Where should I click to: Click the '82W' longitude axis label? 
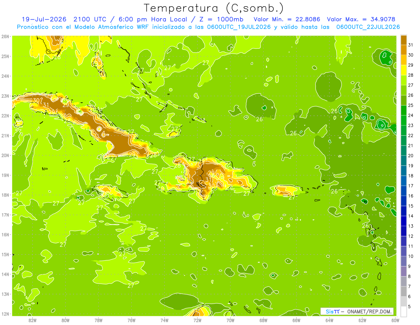(32, 320)
